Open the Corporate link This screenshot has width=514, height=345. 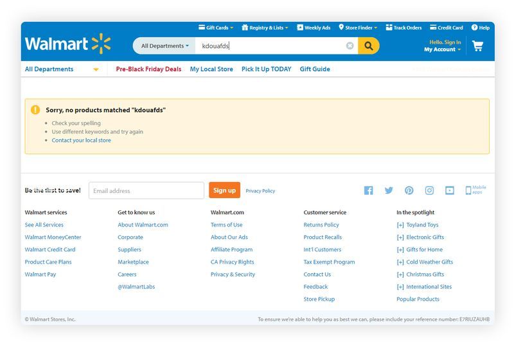[130, 237]
